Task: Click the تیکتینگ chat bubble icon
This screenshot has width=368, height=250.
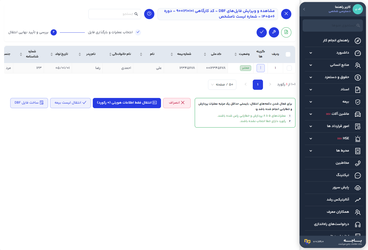Action: click(358, 175)
